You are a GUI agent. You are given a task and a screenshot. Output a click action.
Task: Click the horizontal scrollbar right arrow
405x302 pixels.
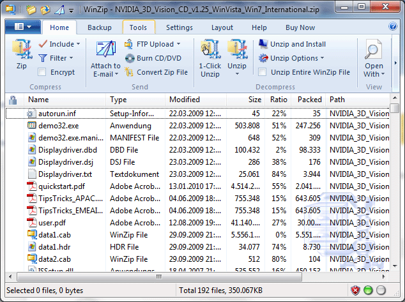[383, 276]
